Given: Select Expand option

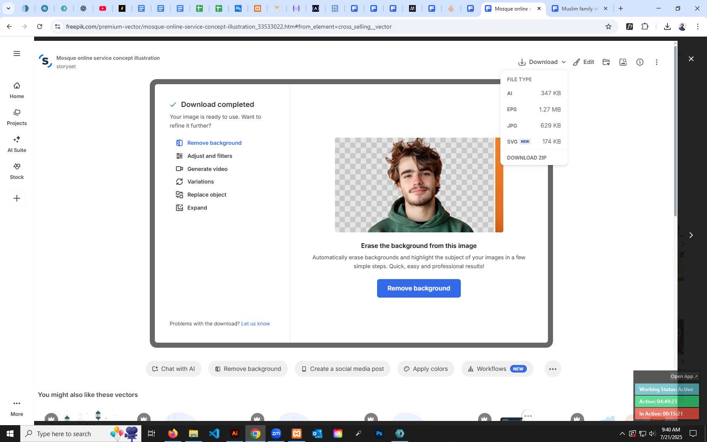Looking at the screenshot, I should (x=191, y=208).
